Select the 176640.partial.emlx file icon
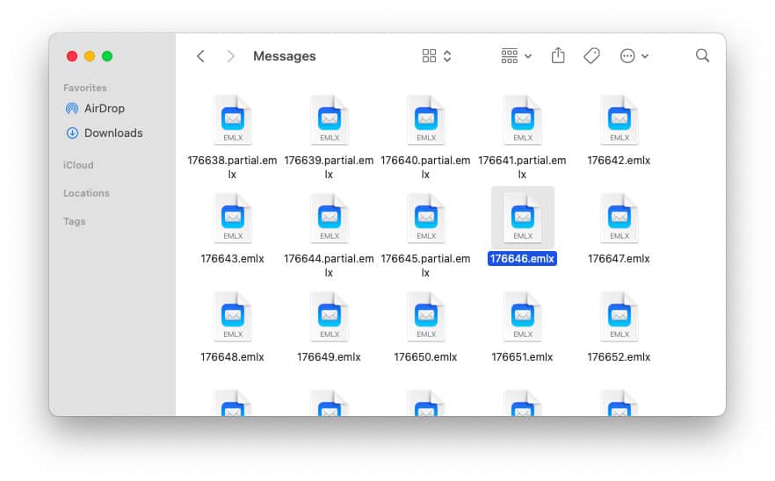This screenshot has width=775, height=481. point(426,120)
